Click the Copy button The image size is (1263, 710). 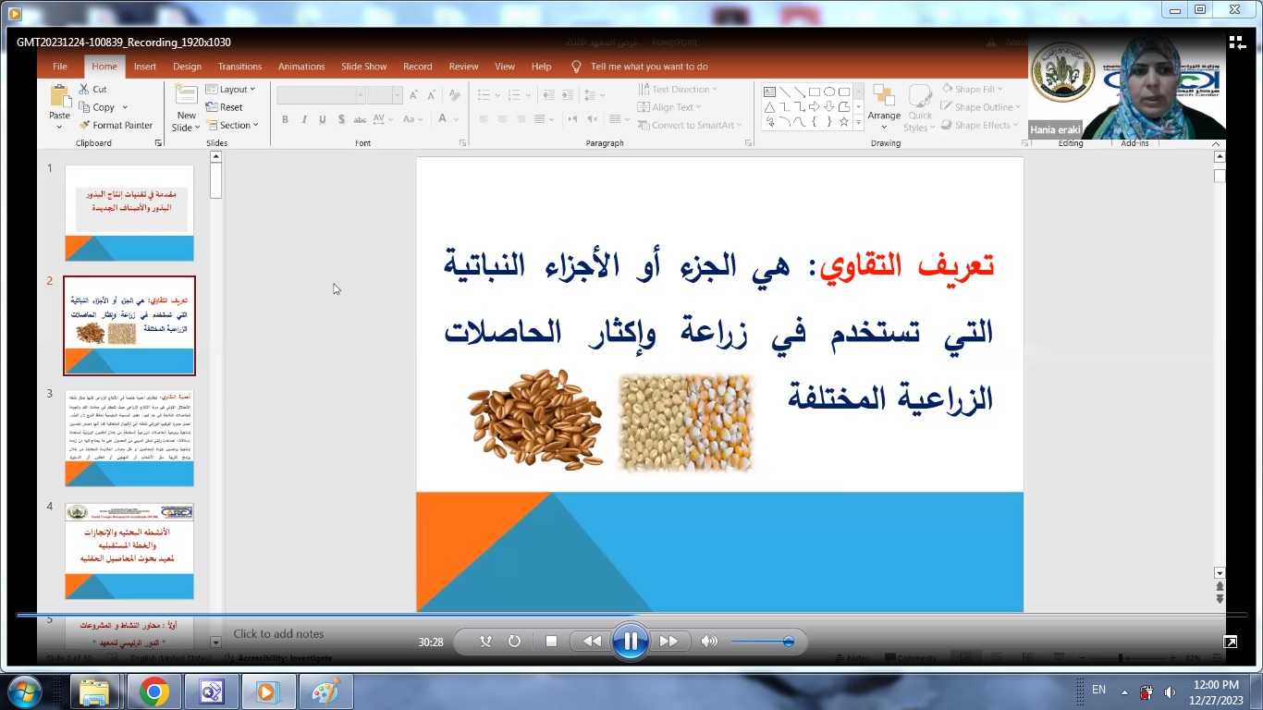pos(96,107)
